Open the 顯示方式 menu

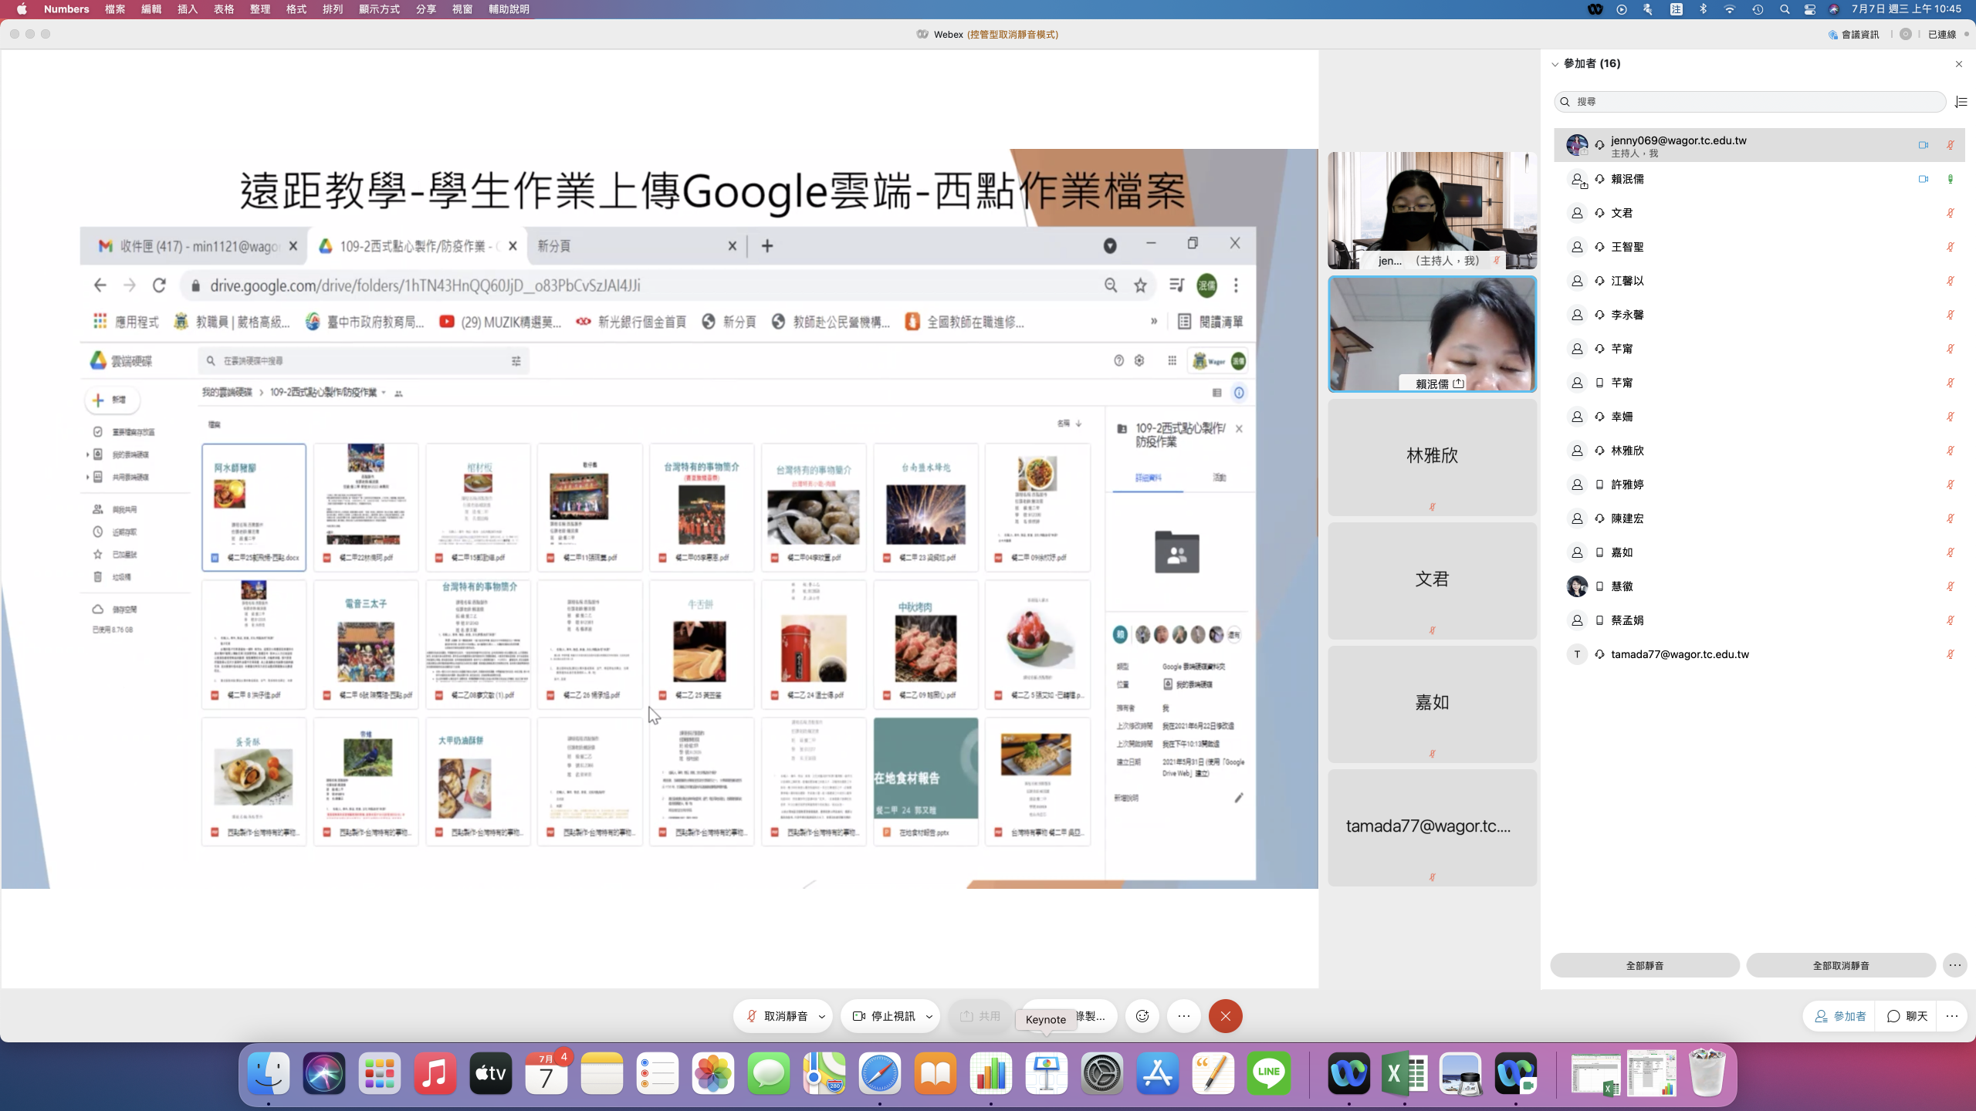tap(379, 9)
